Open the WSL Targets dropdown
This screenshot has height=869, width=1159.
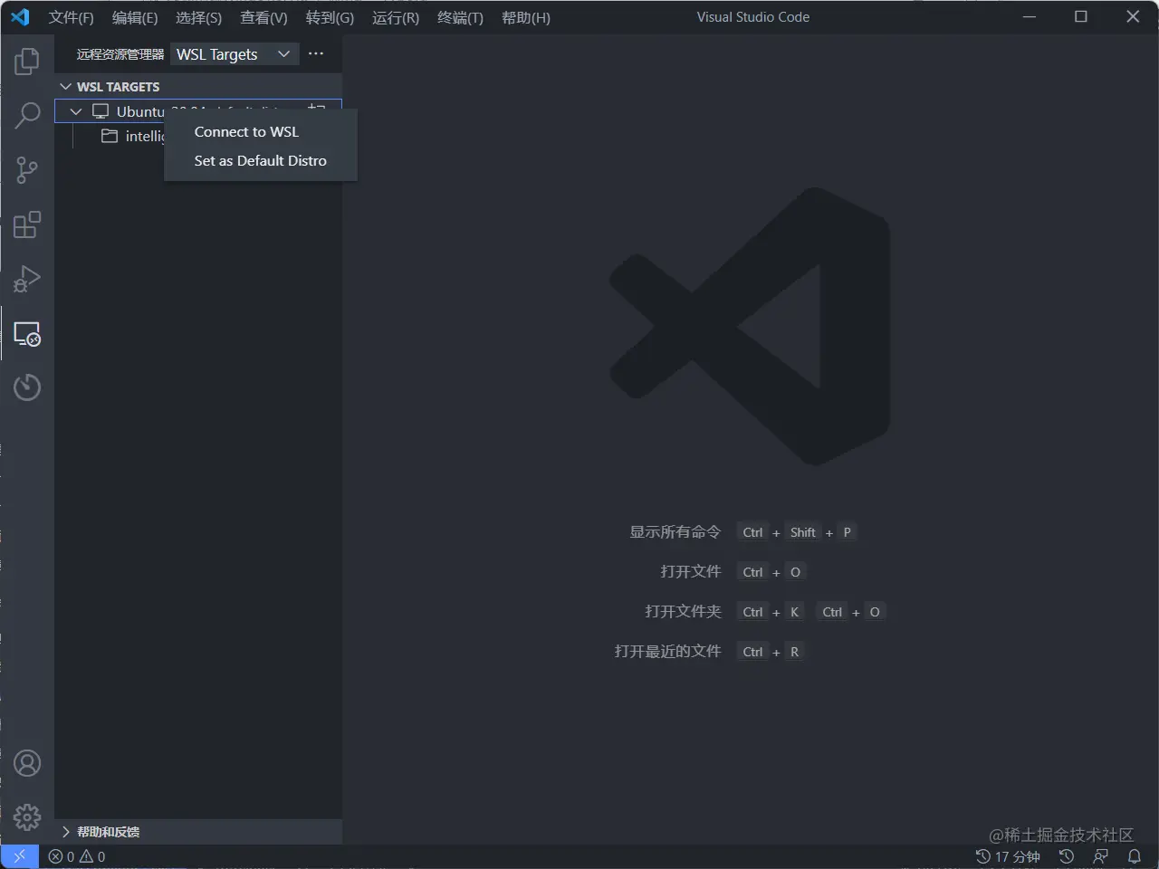(x=234, y=54)
